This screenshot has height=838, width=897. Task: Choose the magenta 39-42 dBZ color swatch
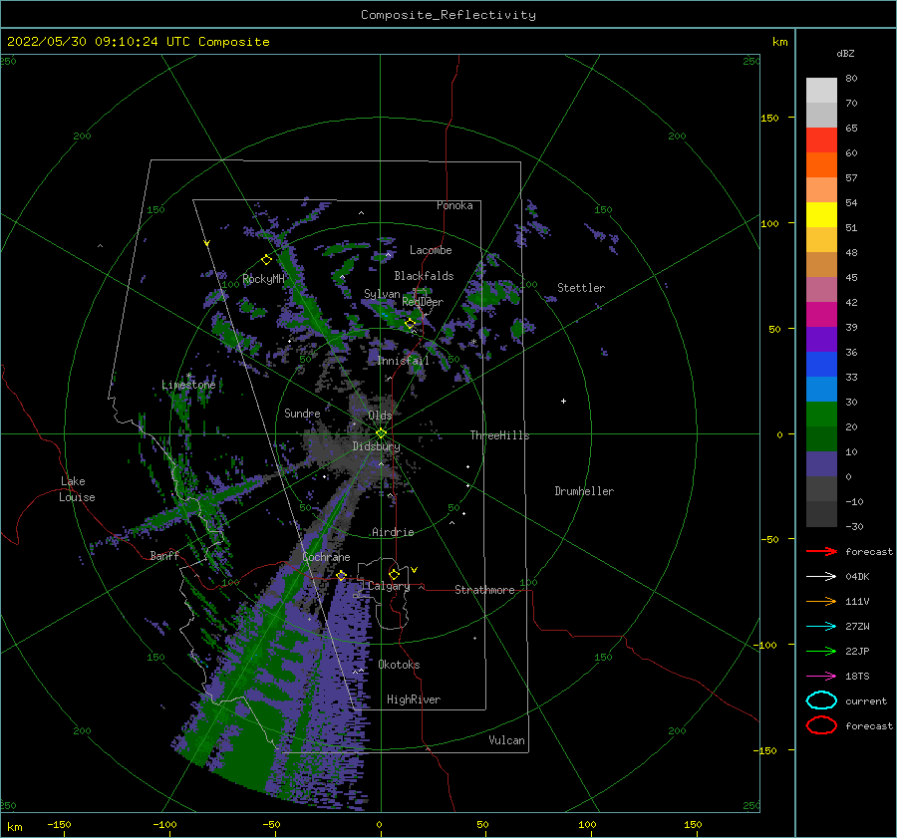(x=821, y=314)
